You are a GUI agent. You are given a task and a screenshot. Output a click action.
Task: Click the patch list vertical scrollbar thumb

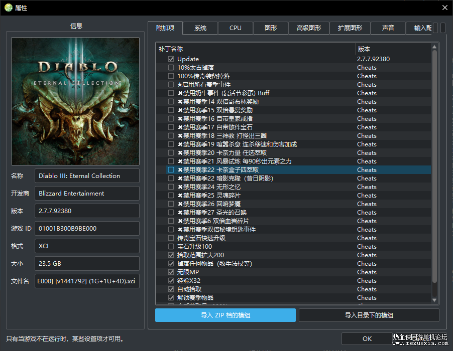pos(434,166)
